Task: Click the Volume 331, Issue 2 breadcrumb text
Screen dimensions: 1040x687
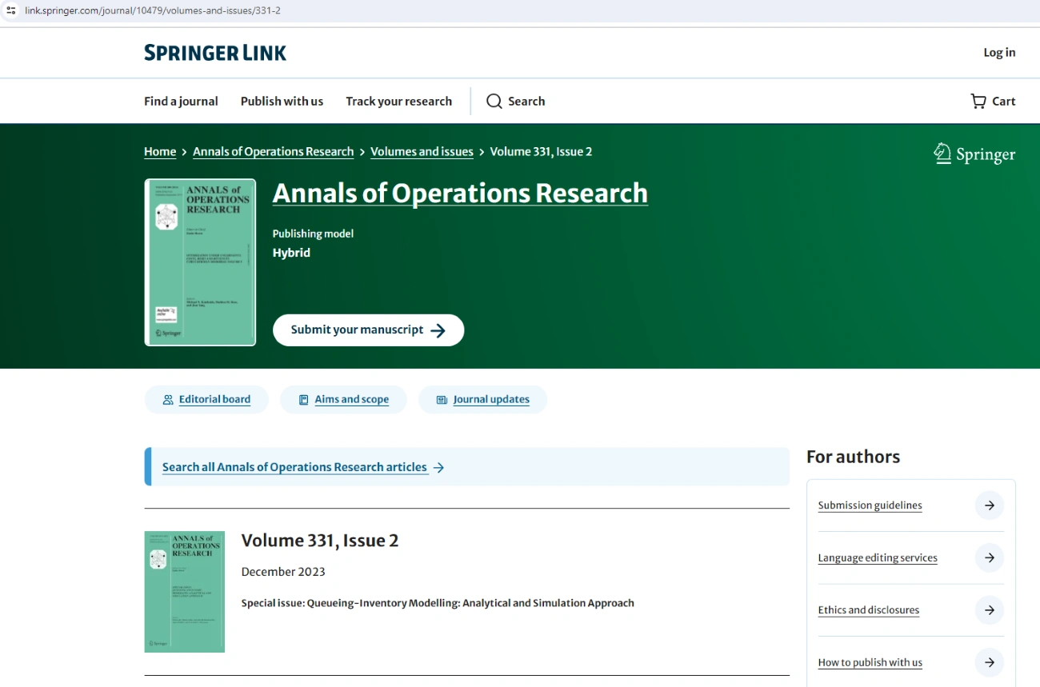Action: (541, 151)
